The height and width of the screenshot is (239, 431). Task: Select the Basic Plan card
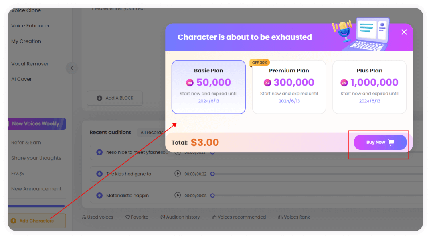coord(208,86)
